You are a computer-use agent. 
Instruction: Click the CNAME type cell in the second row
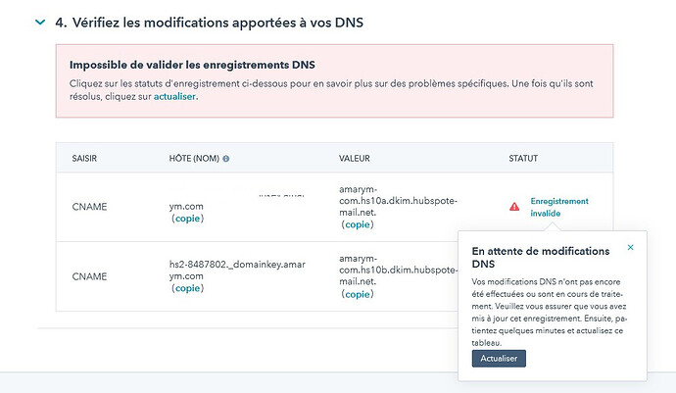89,276
